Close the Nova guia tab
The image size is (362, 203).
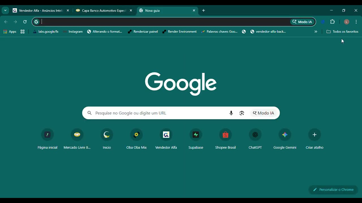tap(194, 10)
